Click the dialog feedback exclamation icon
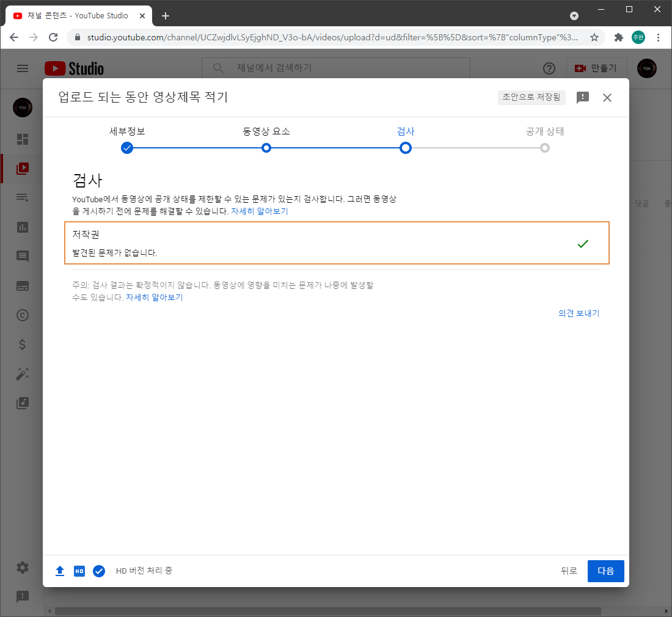 582,98
